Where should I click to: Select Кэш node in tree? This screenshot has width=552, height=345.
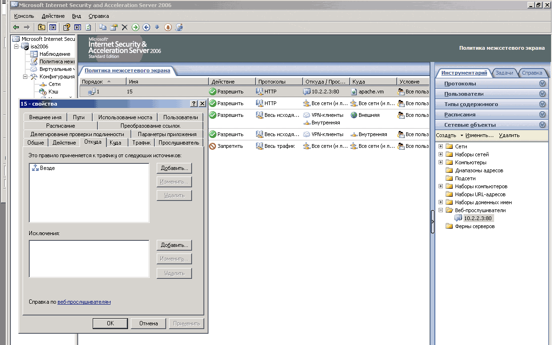tap(53, 92)
